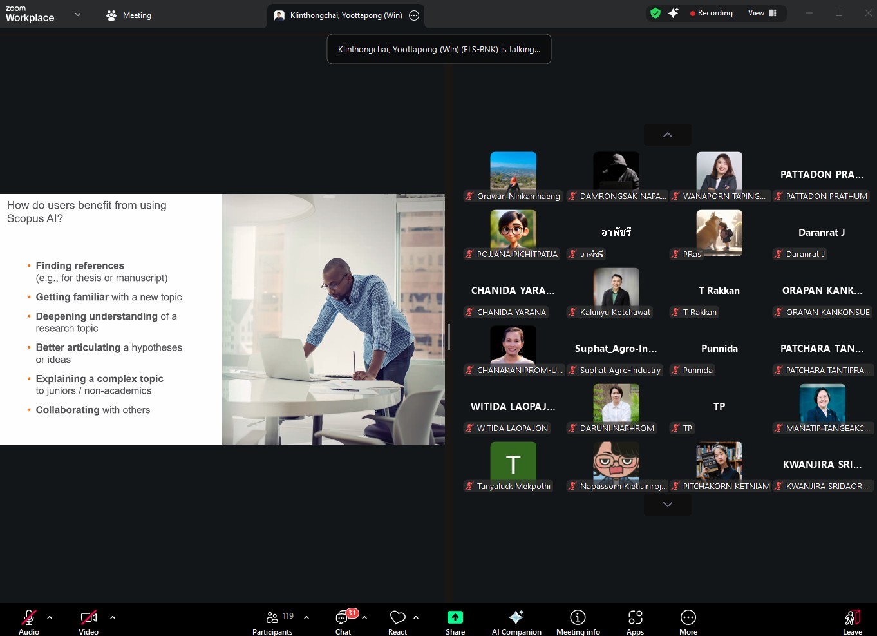
Task: Expand video options caret
Action: pyautogui.click(x=113, y=617)
